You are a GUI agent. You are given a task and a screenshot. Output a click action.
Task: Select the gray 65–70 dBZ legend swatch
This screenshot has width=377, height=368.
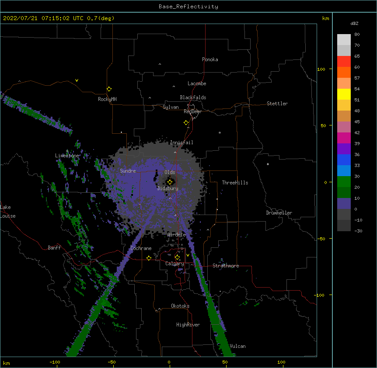coord(344,50)
